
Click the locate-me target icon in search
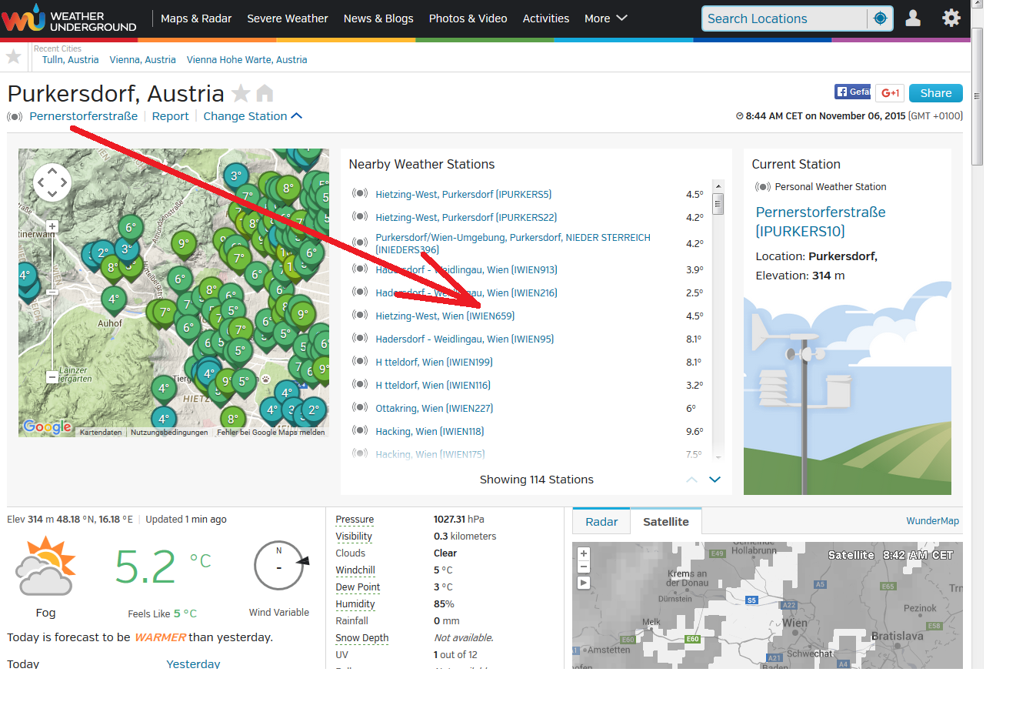pyautogui.click(x=880, y=18)
